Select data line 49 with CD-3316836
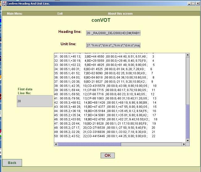 tap(105, 132)
